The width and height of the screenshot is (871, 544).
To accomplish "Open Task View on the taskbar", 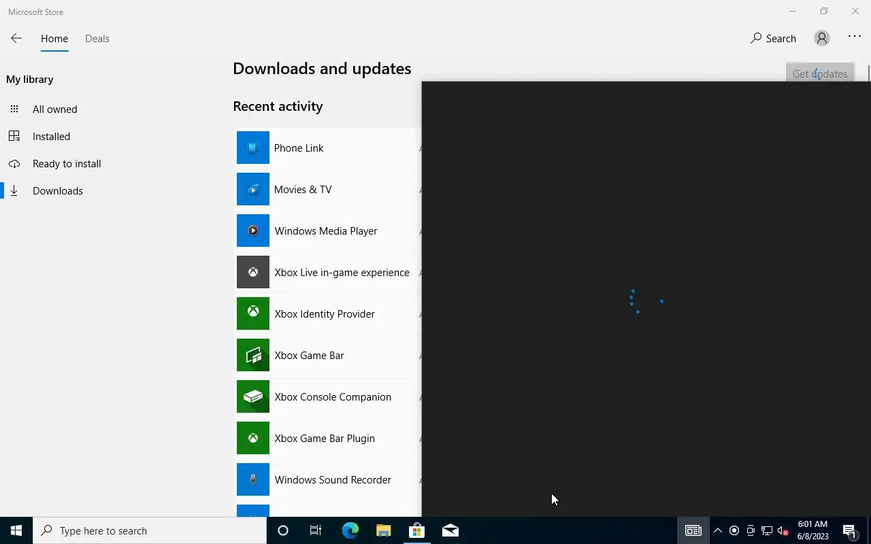I will 316,530.
